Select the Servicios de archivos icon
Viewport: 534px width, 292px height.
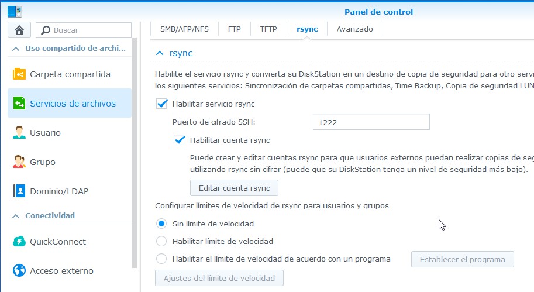click(x=19, y=104)
